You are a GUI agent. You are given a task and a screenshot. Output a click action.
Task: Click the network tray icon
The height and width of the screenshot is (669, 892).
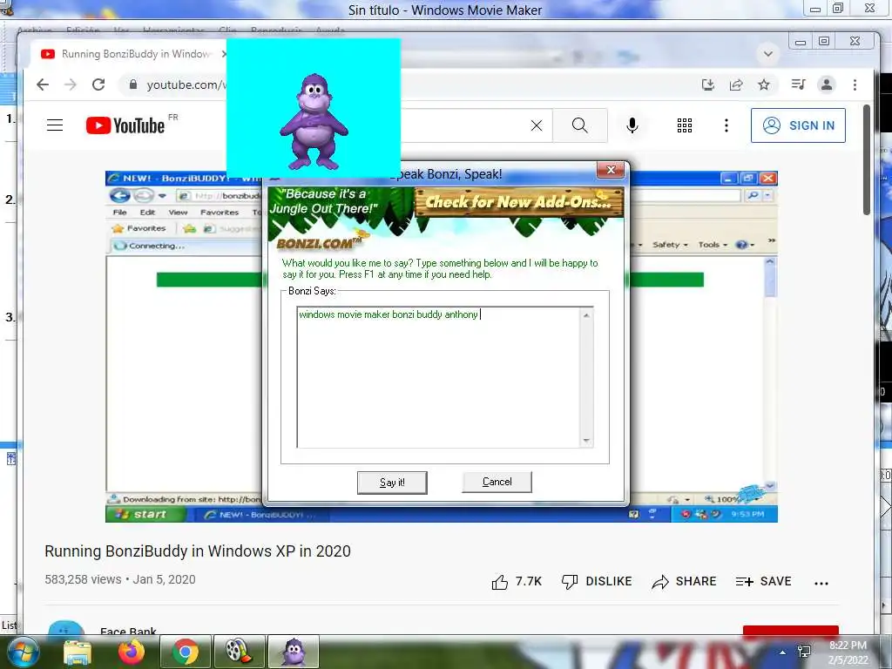pyautogui.click(x=804, y=652)
